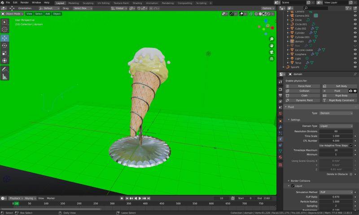359x215 pixels.
Task: Activate the Rotate tool
Action: (x=4, y=46)
